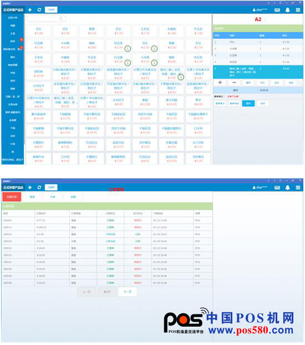Click the back arrow in upper window toolbar
Image resolution: width=305 pixels, height=345 pixels.
point(30,9)
